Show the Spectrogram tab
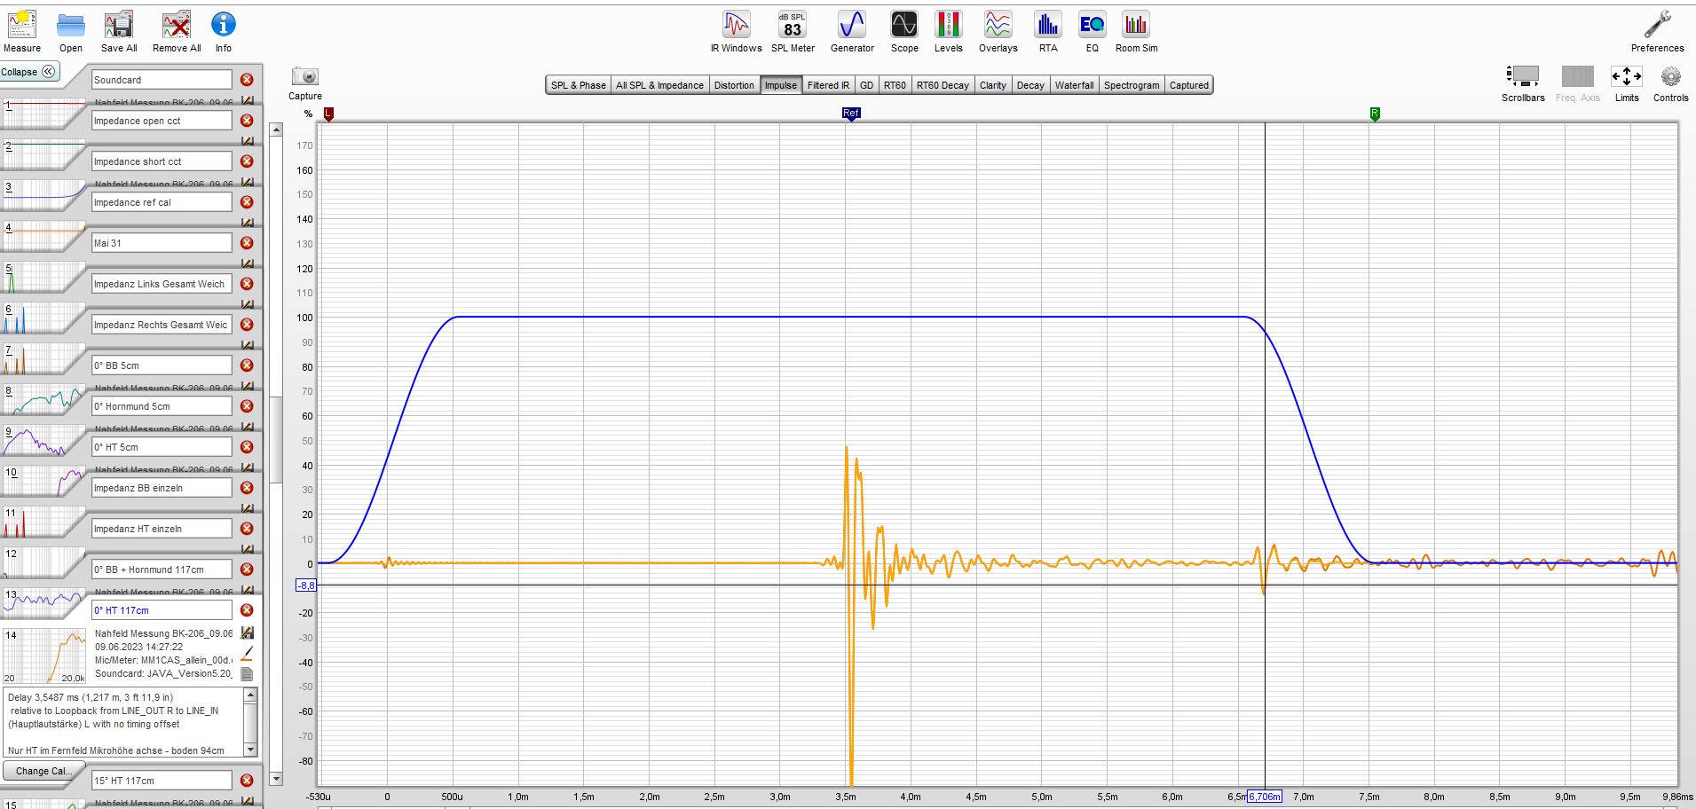Screen dimensions: 1696x809 point(1132,85)
